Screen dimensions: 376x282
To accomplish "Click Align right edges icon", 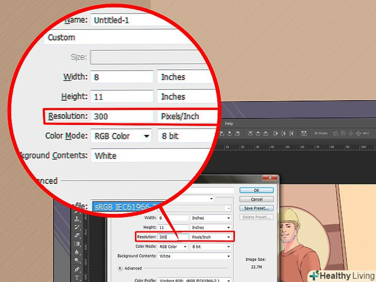I will point(237,133).
